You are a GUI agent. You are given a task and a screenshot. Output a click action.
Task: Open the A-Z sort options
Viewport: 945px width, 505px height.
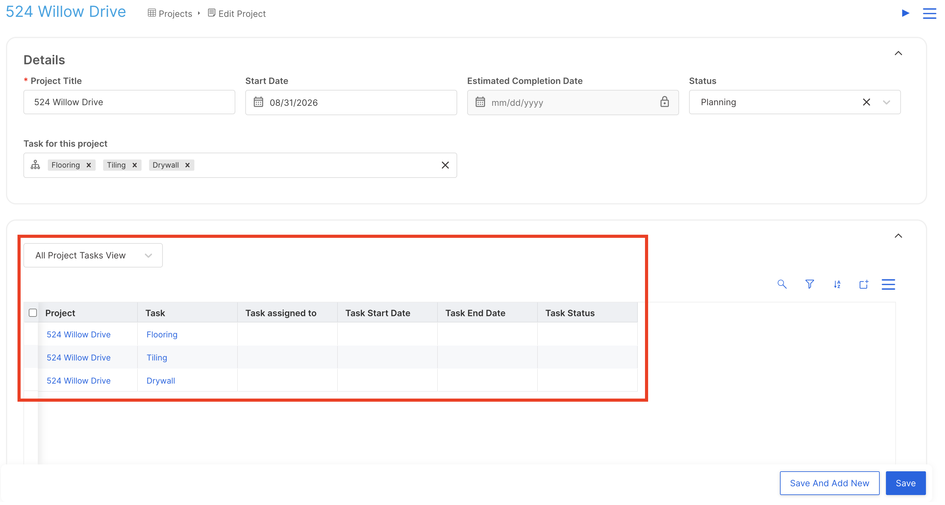[837, 284]
